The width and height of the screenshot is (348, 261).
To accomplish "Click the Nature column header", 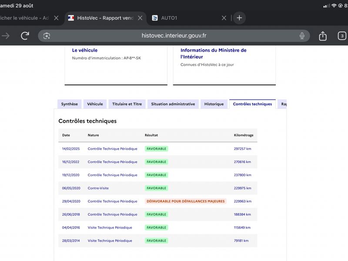I will coord(93,135).
